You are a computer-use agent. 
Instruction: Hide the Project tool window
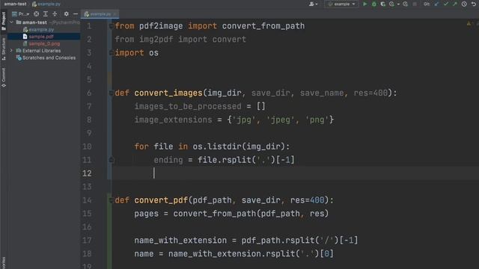75,14
